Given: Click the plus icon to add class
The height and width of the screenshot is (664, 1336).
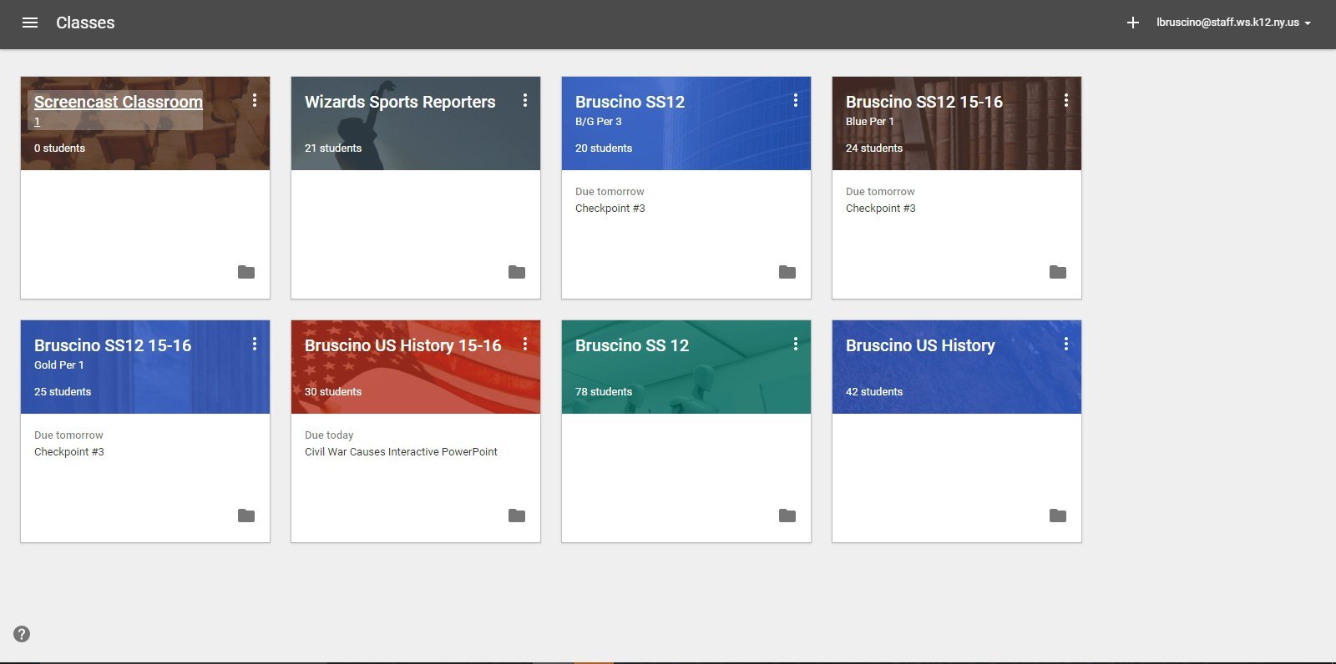Looking at the screenshot, I should pyautogui.click(x=1132, y=23).
